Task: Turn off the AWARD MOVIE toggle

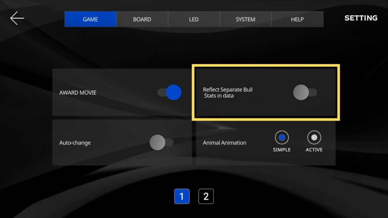Action: tap(169, 92)
